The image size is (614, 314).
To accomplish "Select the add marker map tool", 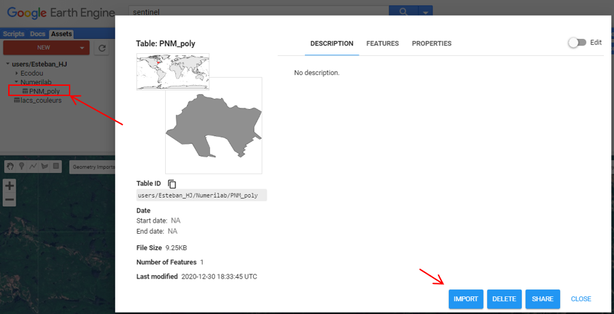I will 22,167.
